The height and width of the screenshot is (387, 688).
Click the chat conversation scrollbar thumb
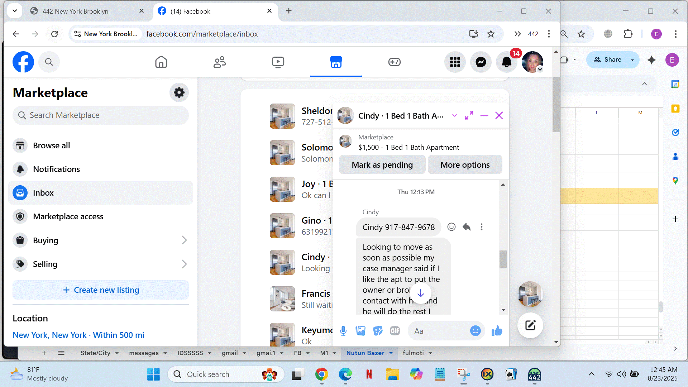[x=503, y=259]
